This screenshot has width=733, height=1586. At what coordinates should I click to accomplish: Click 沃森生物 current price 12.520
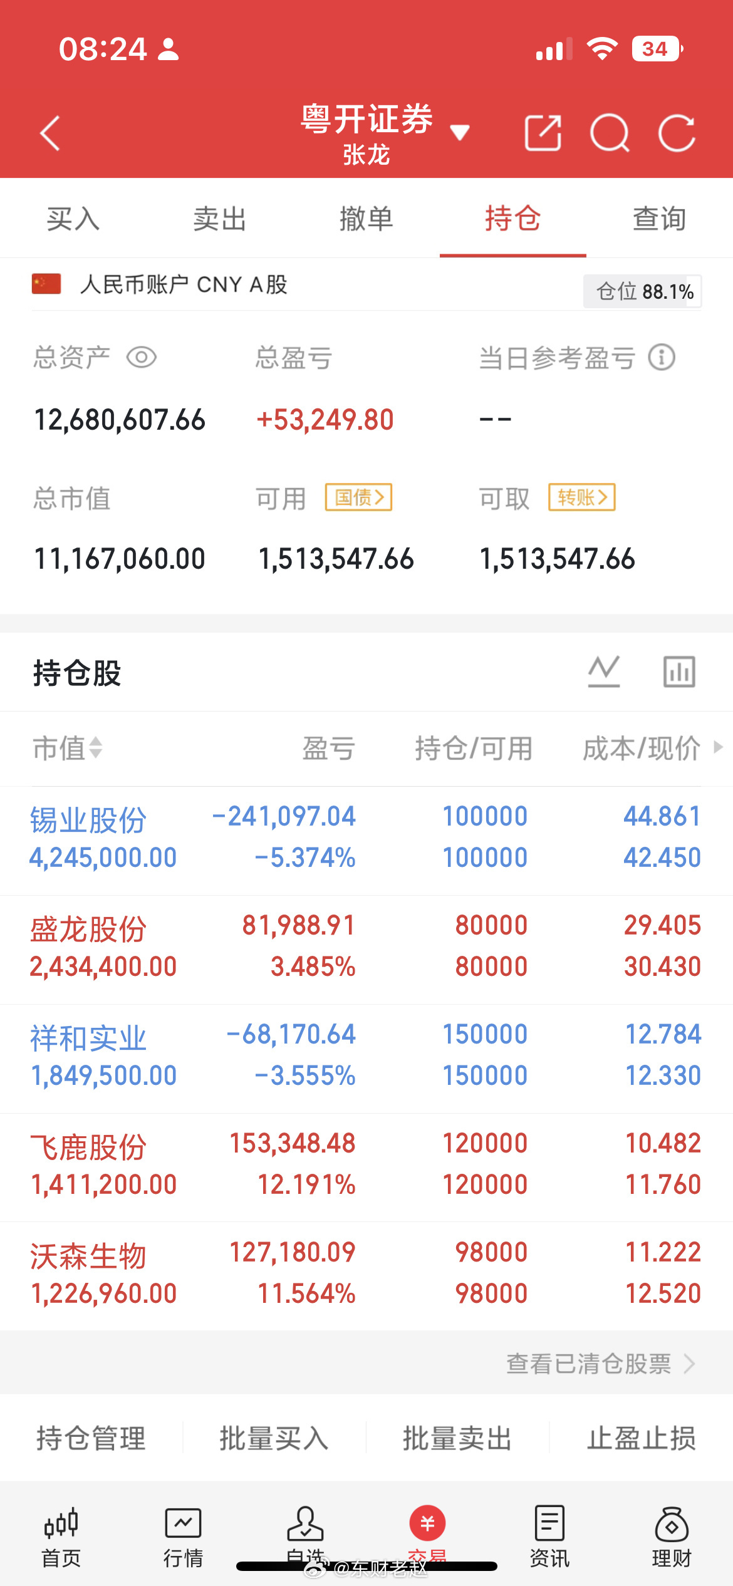click(663, 1293)
